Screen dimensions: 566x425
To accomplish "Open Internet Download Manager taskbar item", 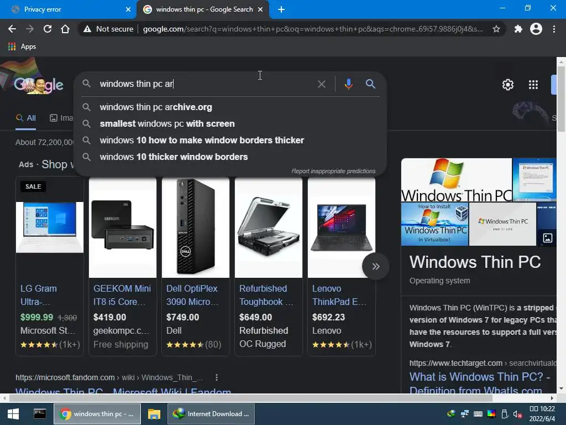I will 211,414.
